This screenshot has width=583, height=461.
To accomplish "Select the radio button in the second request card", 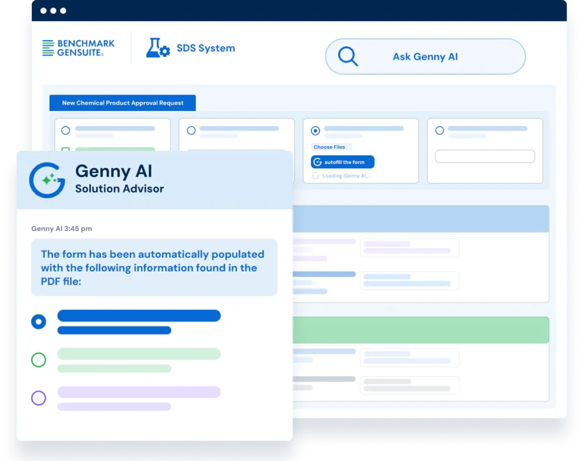I will (x=191, y=130).
